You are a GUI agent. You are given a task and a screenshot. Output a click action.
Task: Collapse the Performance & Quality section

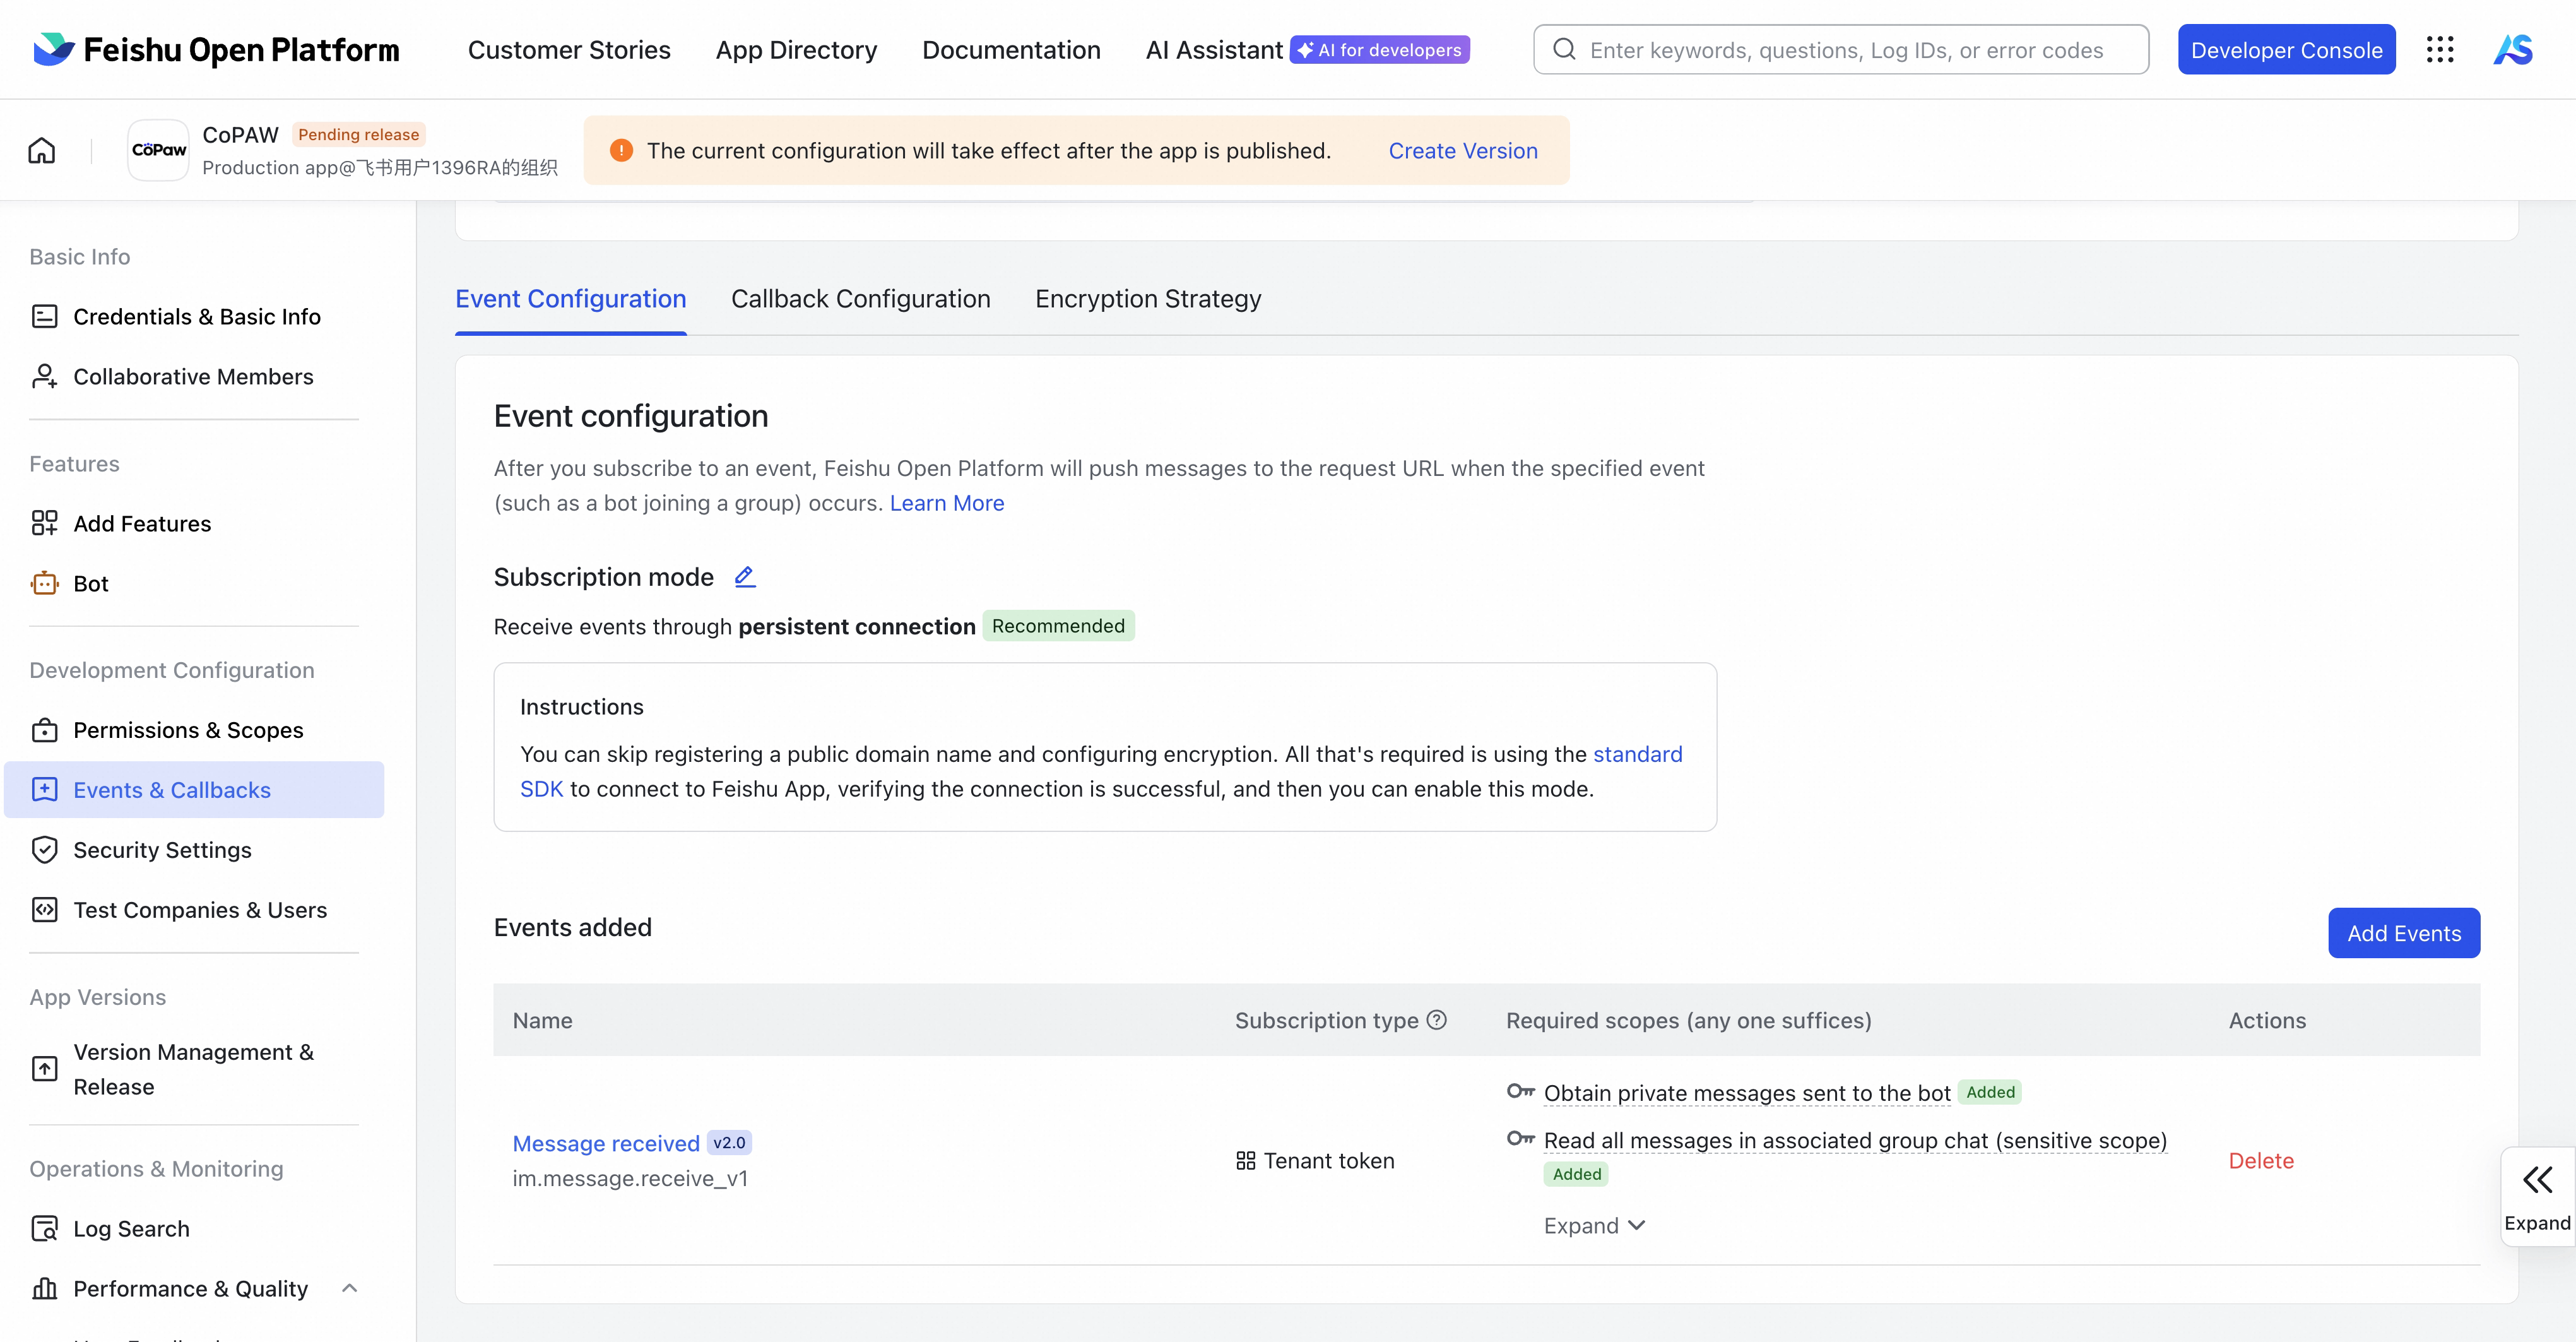[x=349, y=1288]
